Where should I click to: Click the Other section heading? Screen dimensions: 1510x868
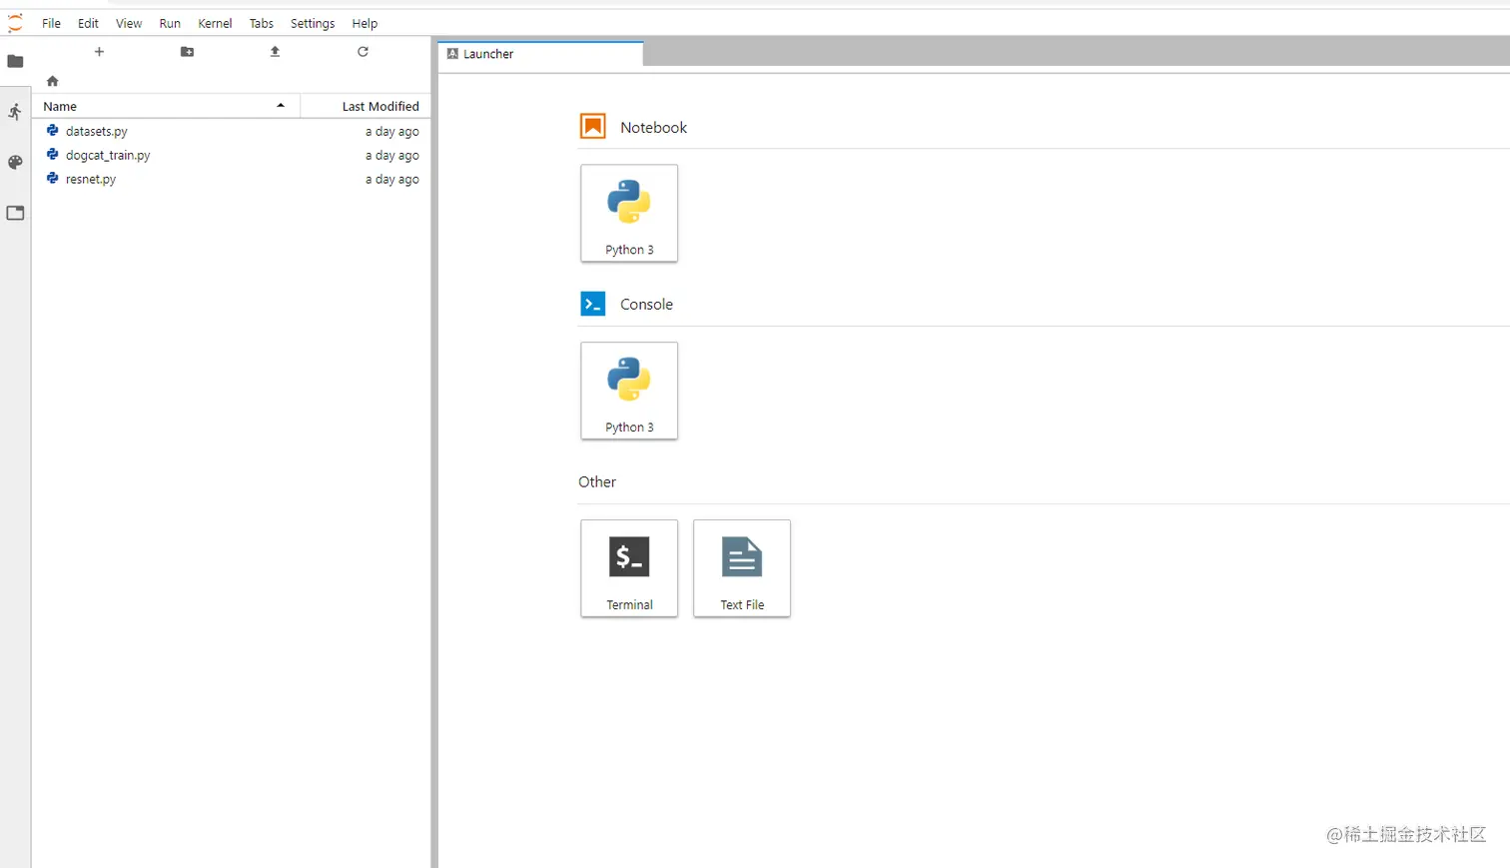(597, 481)
